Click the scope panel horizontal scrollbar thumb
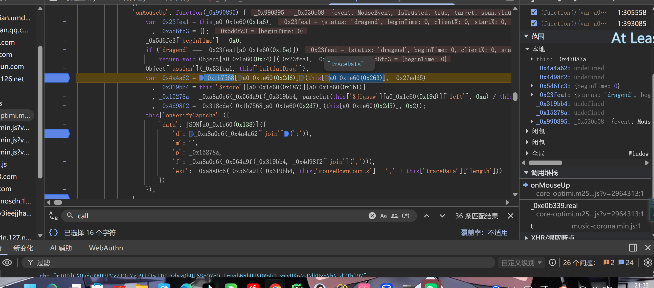The width and height of the screenshot is (654, 288). [545, 163]
